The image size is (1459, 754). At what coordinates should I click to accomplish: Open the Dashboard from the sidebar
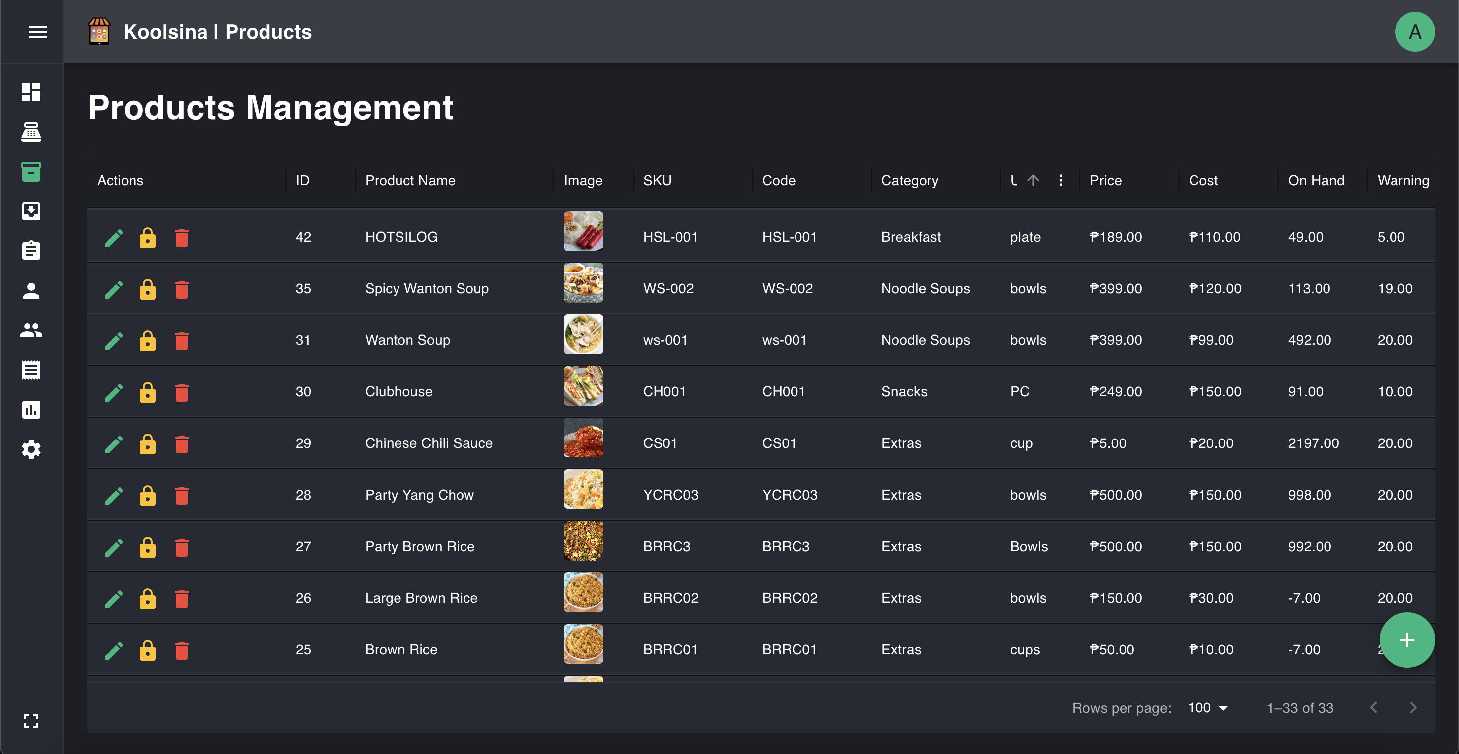[32, 92]
